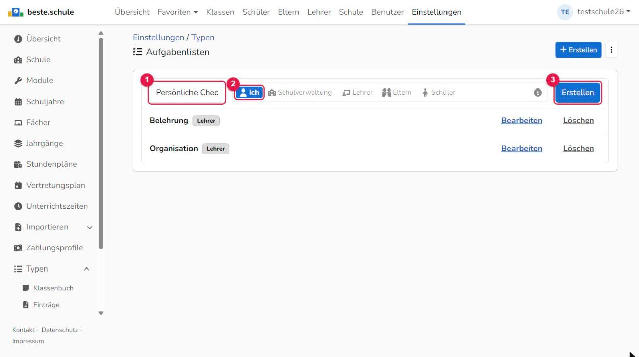Open the Kontakt footer link
The height and width of the screenshot is (357, 639).
[23, 330]
